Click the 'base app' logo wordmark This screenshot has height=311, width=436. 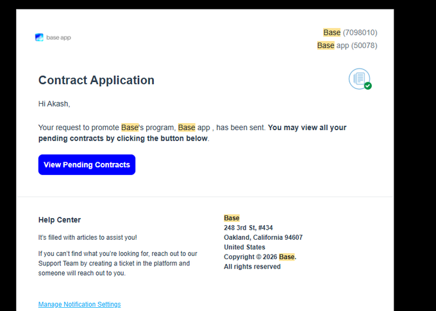click(x=59, y=38)
